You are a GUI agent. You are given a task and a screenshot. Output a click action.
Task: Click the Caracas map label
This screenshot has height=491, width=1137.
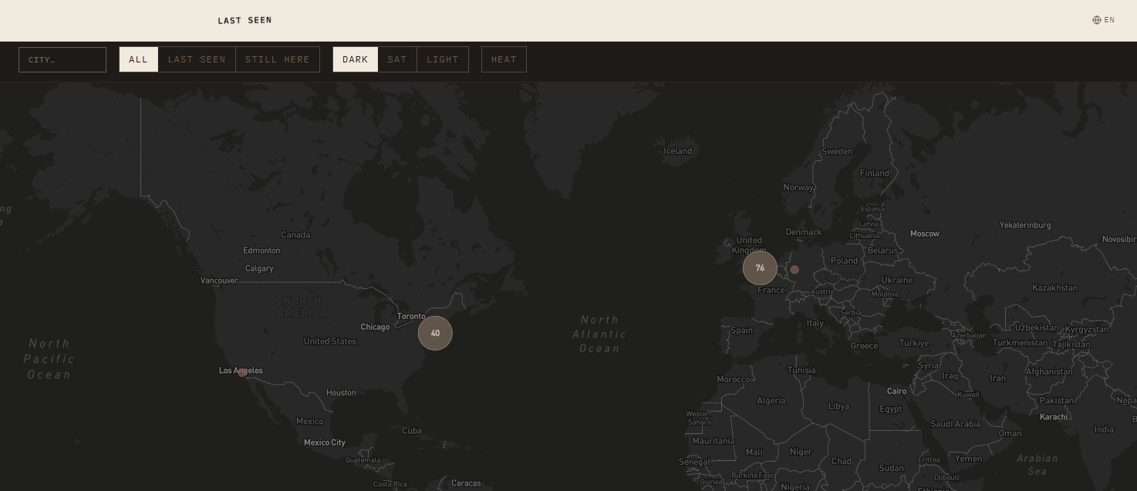[466, 483]
